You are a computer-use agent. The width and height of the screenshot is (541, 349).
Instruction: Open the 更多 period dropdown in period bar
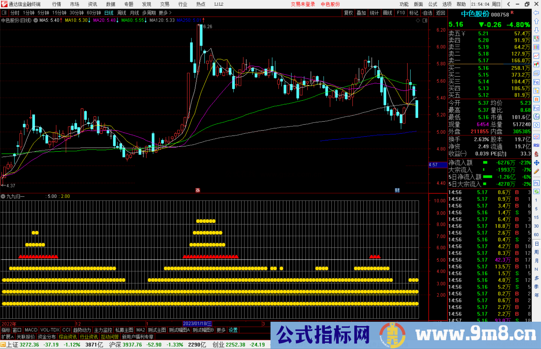[x=163, y=13]
